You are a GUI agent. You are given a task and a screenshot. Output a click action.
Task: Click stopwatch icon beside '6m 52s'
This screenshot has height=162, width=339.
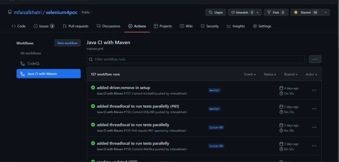pyautogui.click(x=281, y=149)
